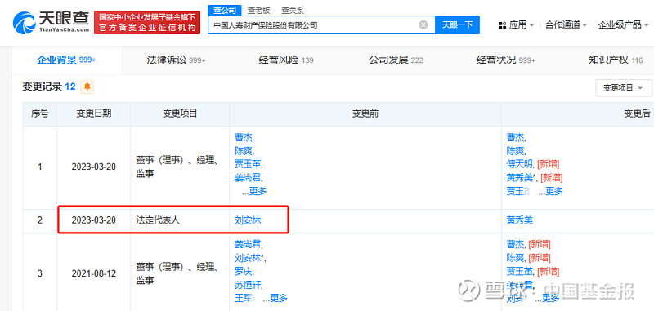Expand the 企业级产品 dropdown
This screenshot has height=311, width=654.
click(x=623, y=25)
